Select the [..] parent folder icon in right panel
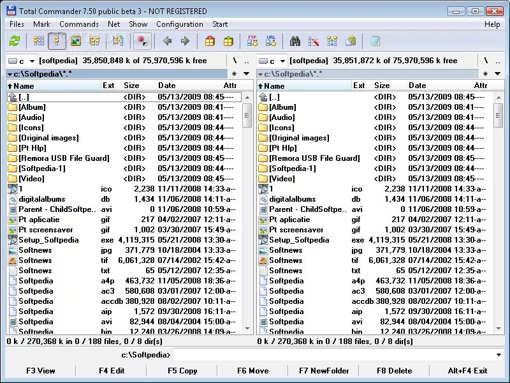The width and height of the screenshot is (510, 383). 263,97
